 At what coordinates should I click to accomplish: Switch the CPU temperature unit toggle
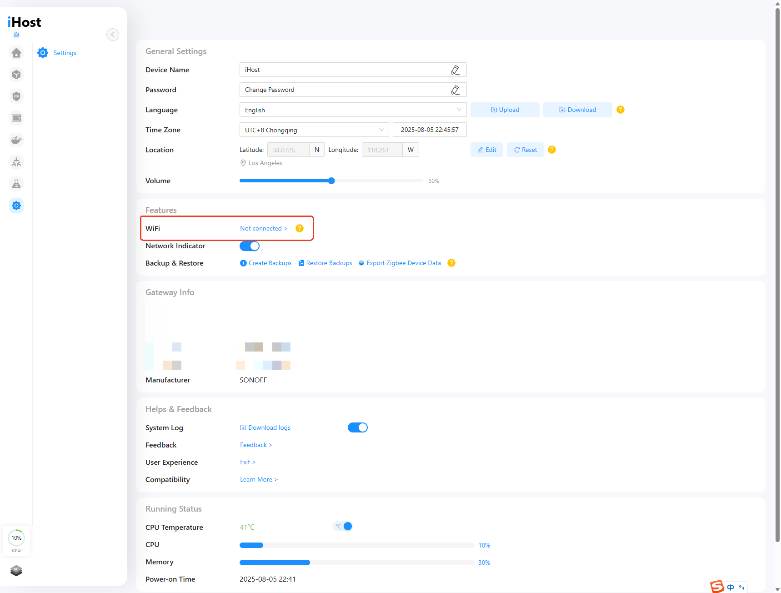(343, 526)
